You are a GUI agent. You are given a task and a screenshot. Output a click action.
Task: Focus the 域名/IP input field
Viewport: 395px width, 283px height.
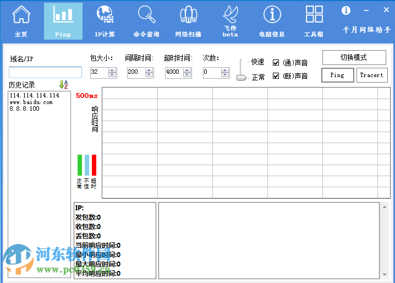click(x=45, y=72)
